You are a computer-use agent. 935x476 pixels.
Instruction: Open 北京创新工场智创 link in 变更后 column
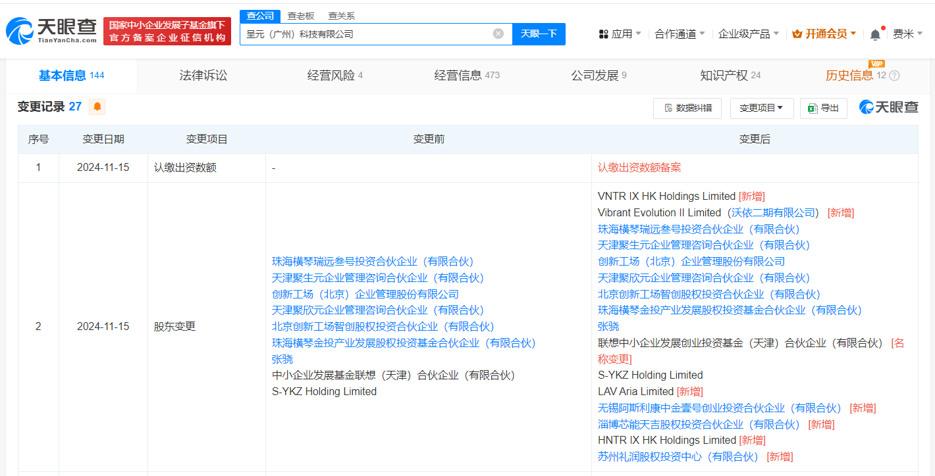pos(709,295)
